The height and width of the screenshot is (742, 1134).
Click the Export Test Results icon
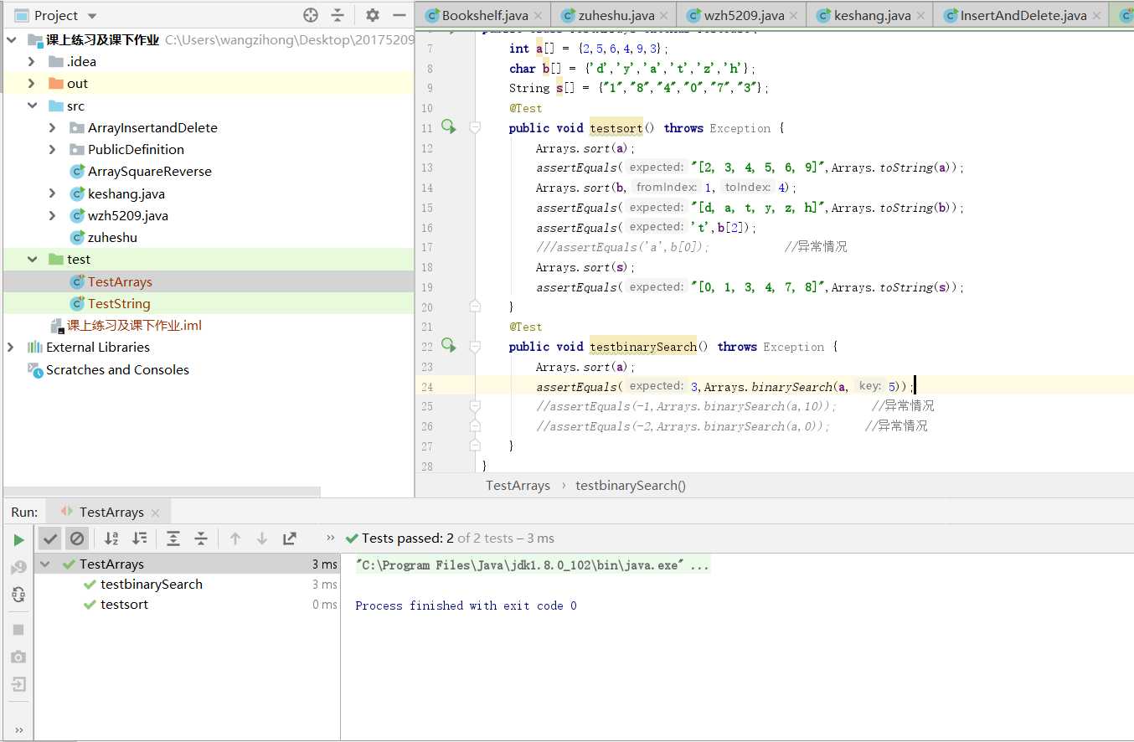tap(290, 538)
